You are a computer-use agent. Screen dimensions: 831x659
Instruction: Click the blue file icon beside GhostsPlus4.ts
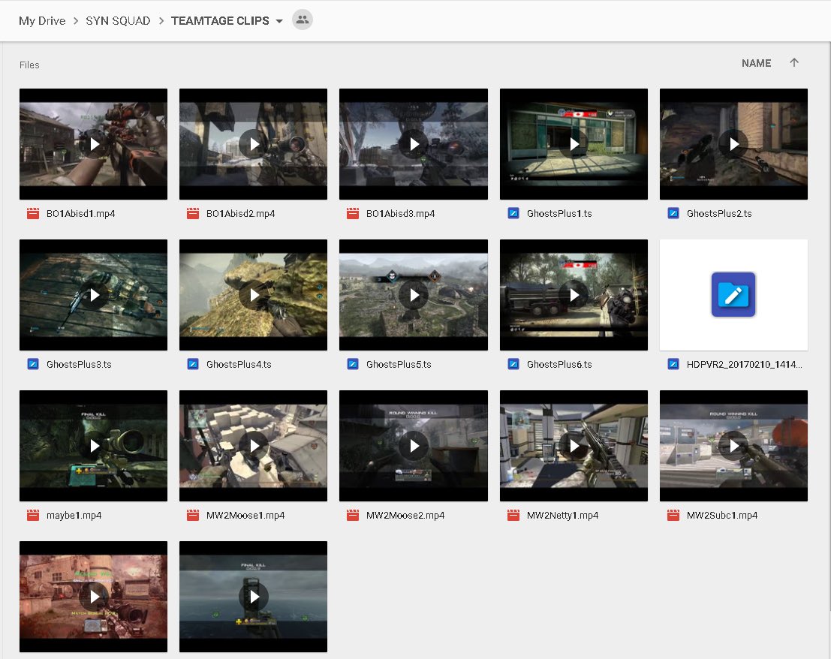(193, 364)
